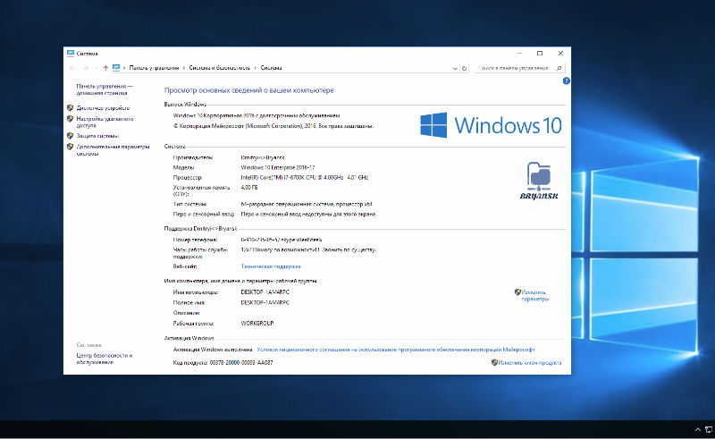This screenshot has height=439, width=715.
Task: Click shield icon beside 'Настройка удаленного доступа'
Action: coord(70,119)
